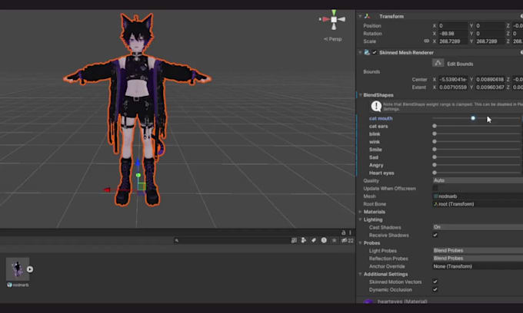
Task: Toggle the Skinned Motion Vectors checkbox
Action: point(435,282)
